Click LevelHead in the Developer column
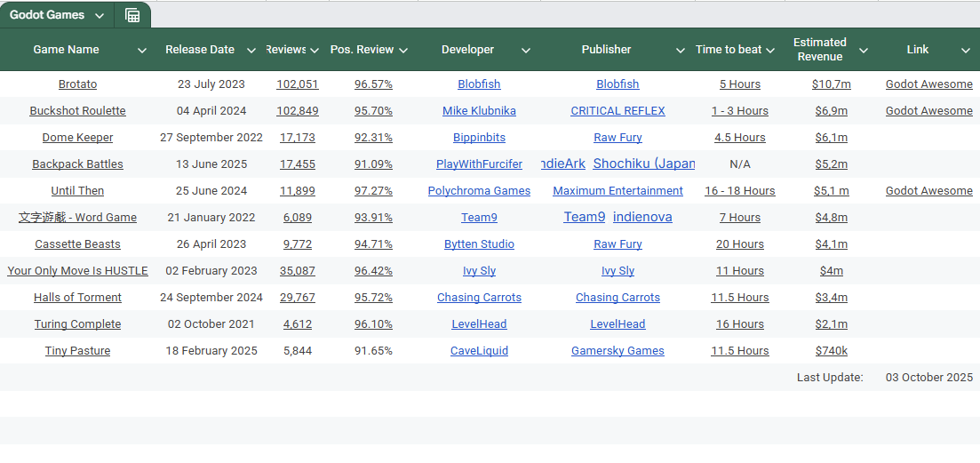 tap(480, 324)
